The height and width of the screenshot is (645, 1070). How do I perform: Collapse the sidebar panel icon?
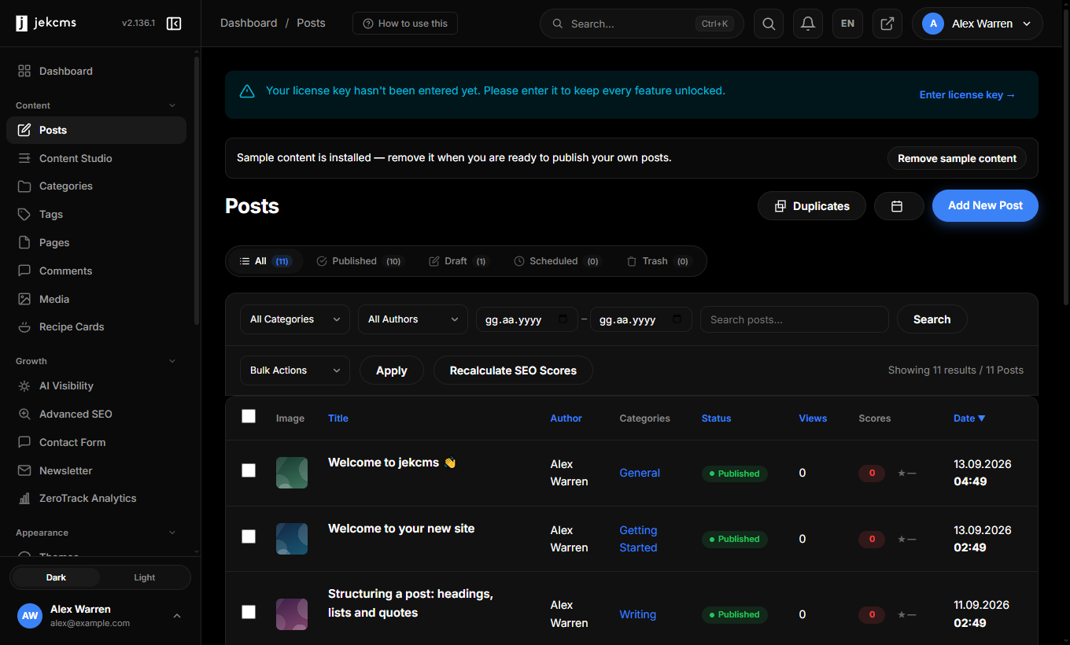pyautogui.click(x=174, y=24)
